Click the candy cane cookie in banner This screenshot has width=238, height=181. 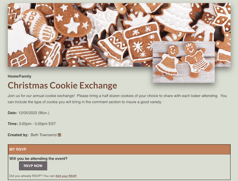[86, 56]
